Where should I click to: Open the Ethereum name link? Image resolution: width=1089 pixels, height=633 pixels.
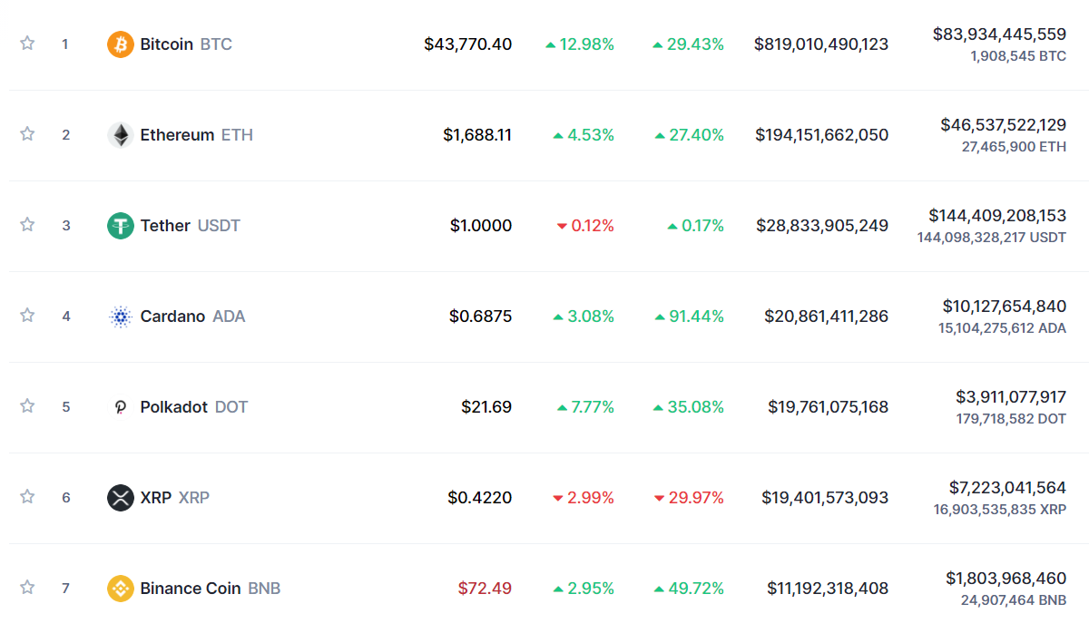177,135
